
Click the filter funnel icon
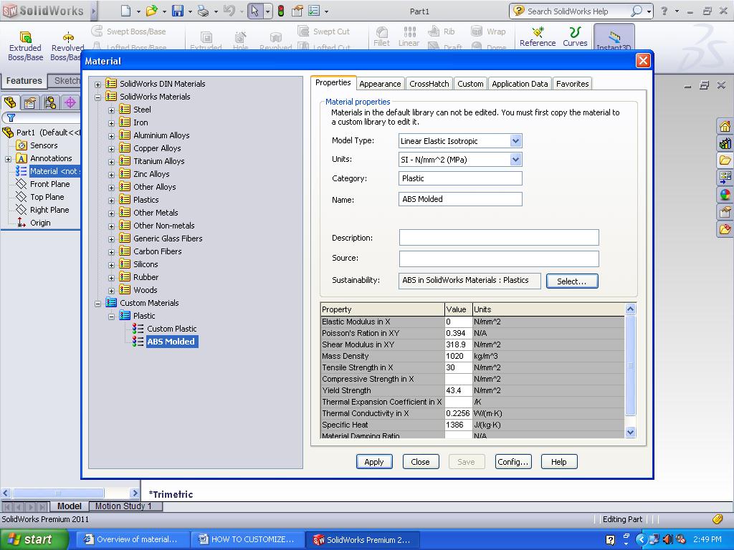click(11, 117)
